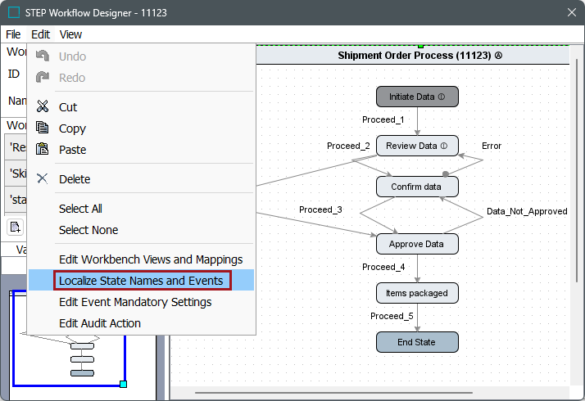Click the Redo arrow icon
The image size is (585, 401).
[x=43, y=78]
